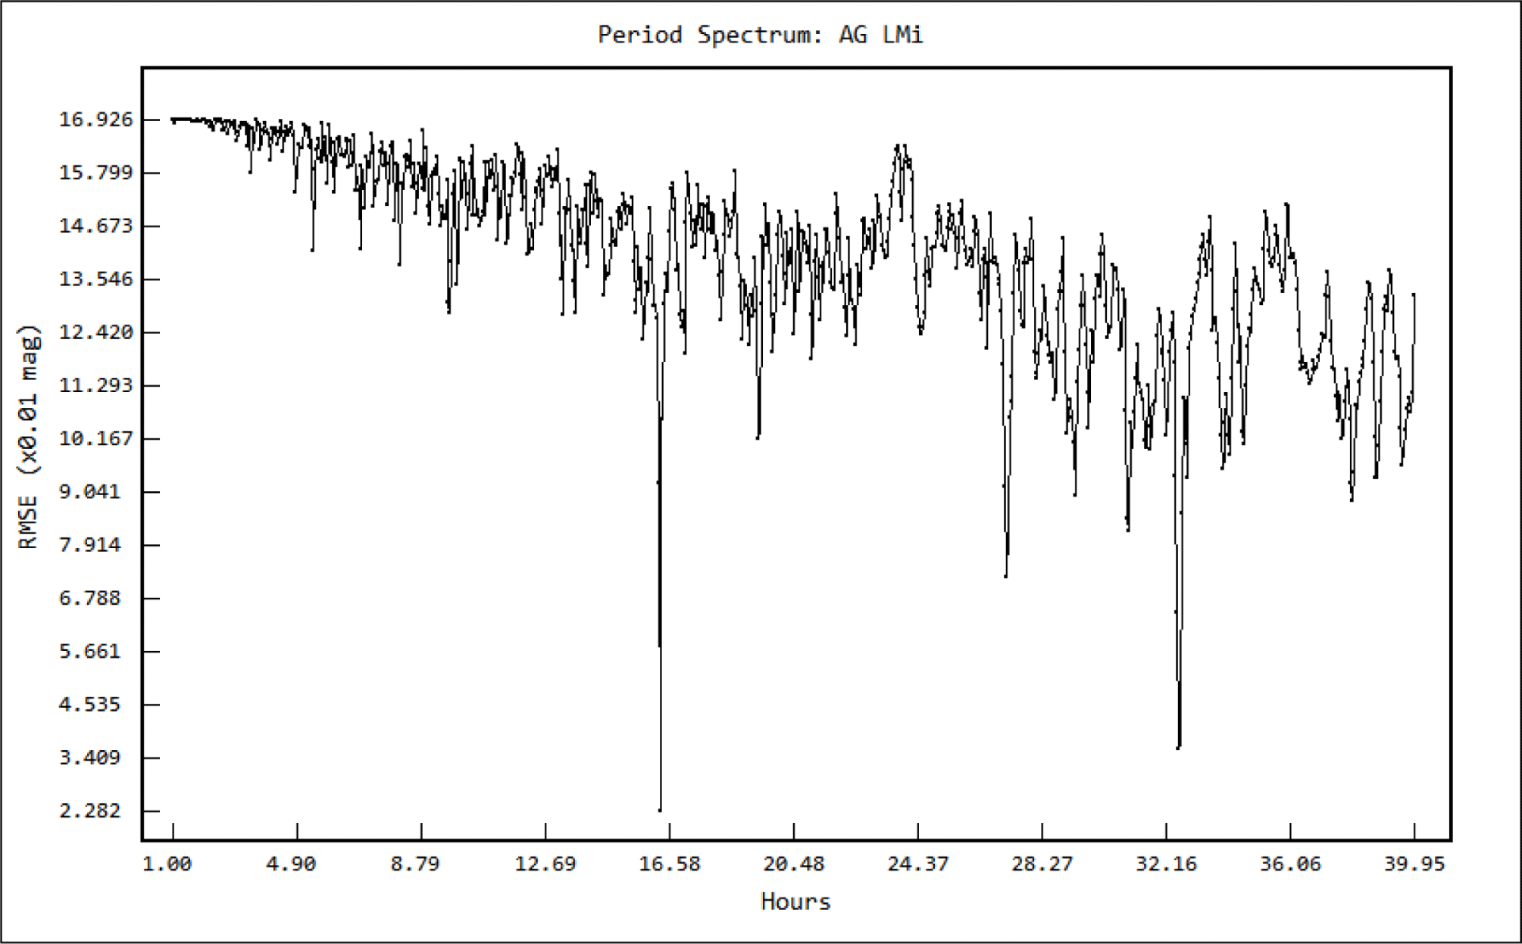The height and width of the screenshot is (944, 1522).
Task: Click the x-axis label 1.00
Action: [x=167, y=864]
